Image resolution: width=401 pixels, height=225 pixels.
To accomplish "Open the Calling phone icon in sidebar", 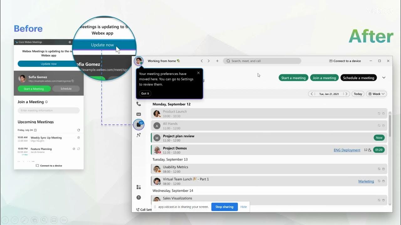I will click(x=138, y=104).
